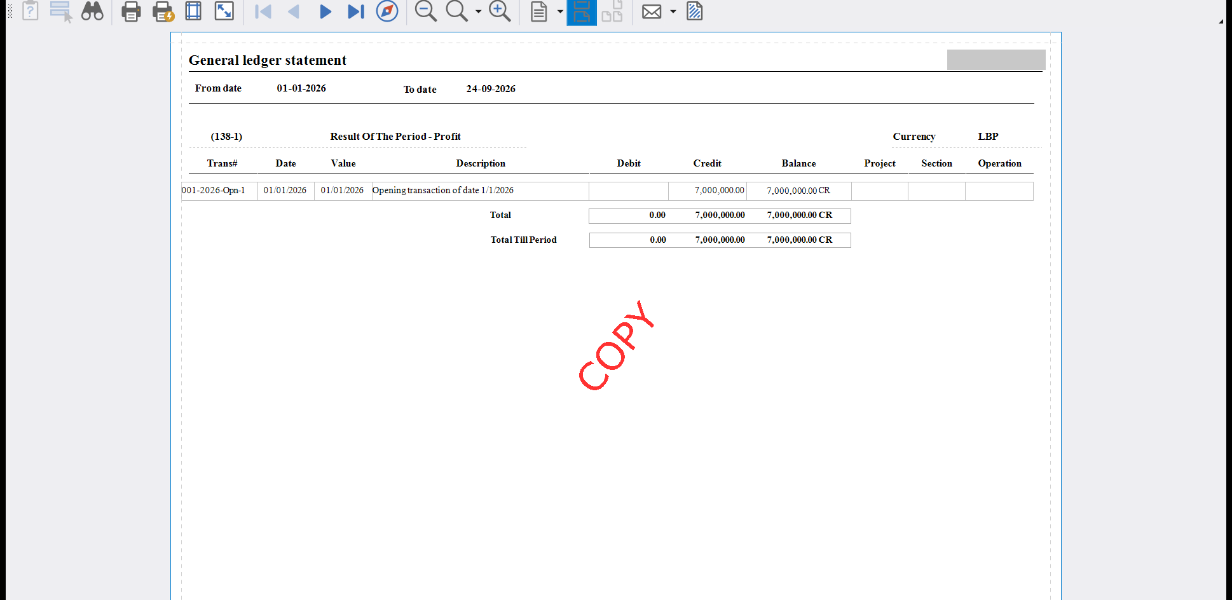Click the Quick Print lightning icon
This screenshot has height=600, width=1232.
point(163,11)
